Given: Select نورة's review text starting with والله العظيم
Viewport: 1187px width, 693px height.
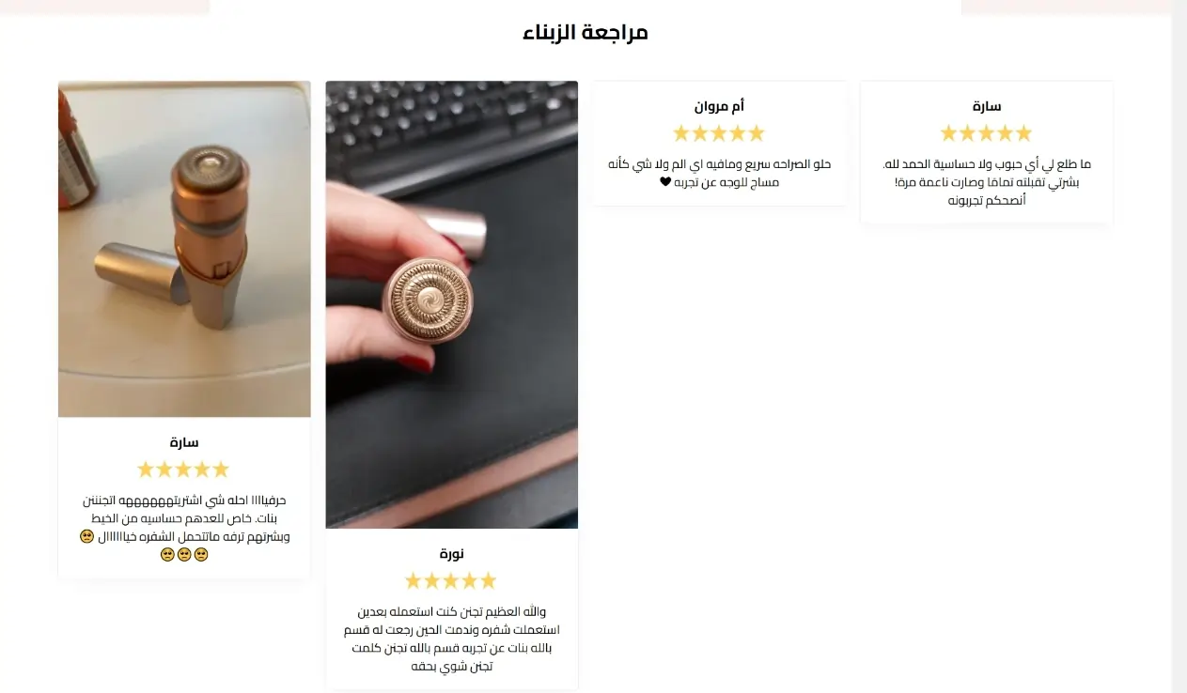Looking at the screenshot, I should tap(451, 639).
